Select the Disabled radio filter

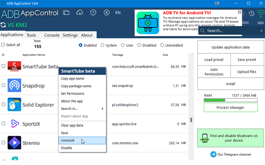[139, 45]
